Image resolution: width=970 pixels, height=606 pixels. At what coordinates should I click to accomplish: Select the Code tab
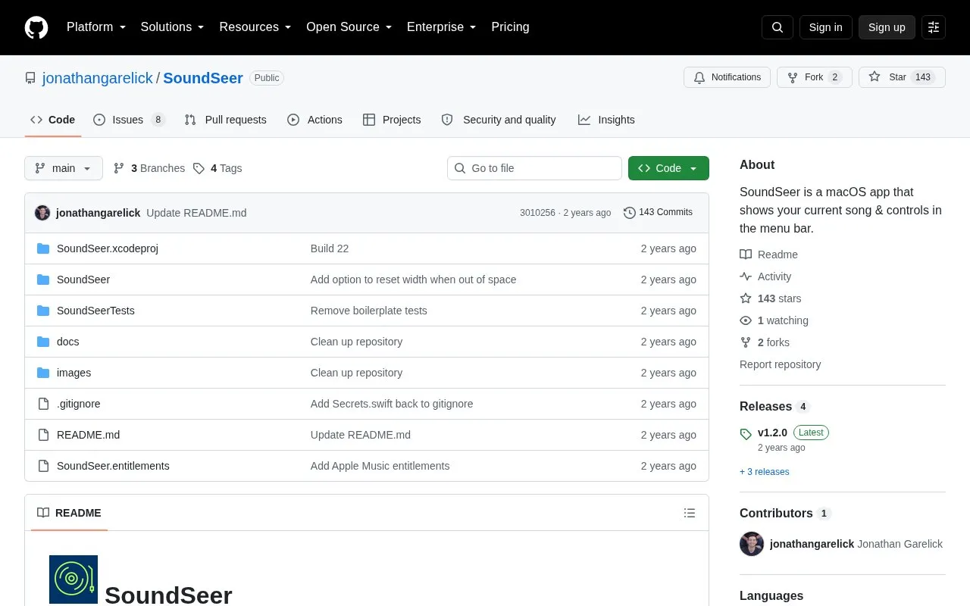53,120
